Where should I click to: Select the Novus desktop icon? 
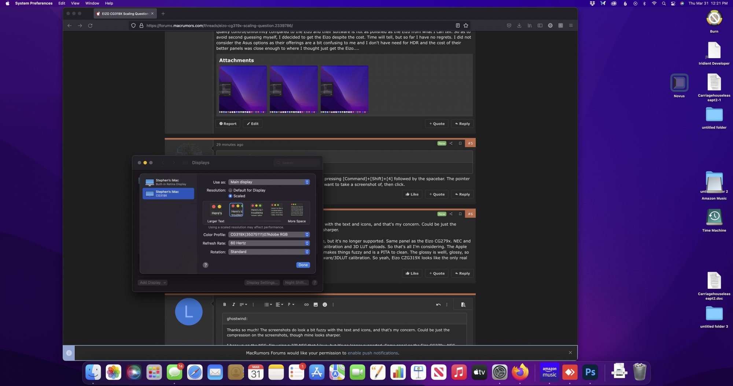(x=679, y=86)
